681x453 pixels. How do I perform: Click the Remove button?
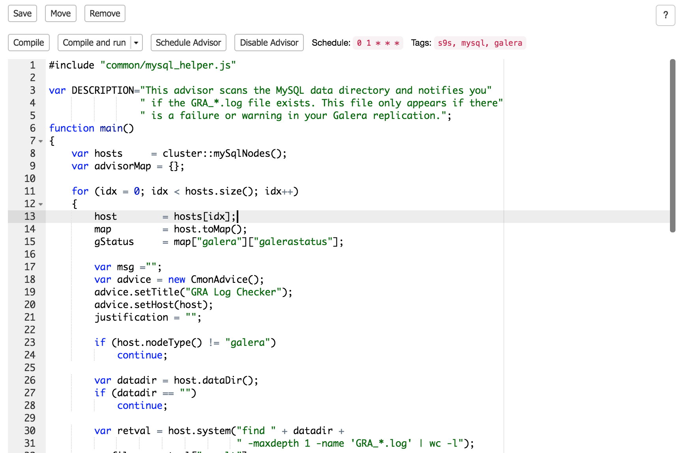click(105, 13)
